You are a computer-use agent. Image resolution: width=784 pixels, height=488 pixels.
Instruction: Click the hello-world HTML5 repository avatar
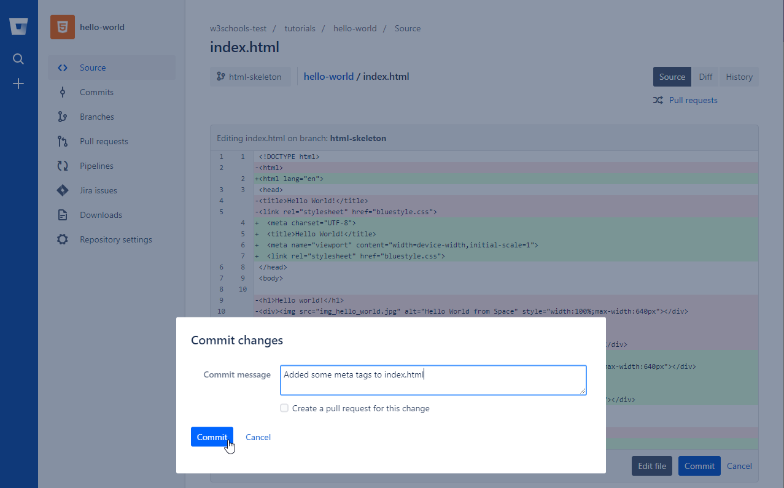[63, 27]
